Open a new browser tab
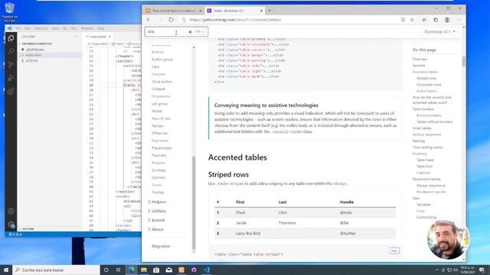490x275 pixels. tap(269, 11)
